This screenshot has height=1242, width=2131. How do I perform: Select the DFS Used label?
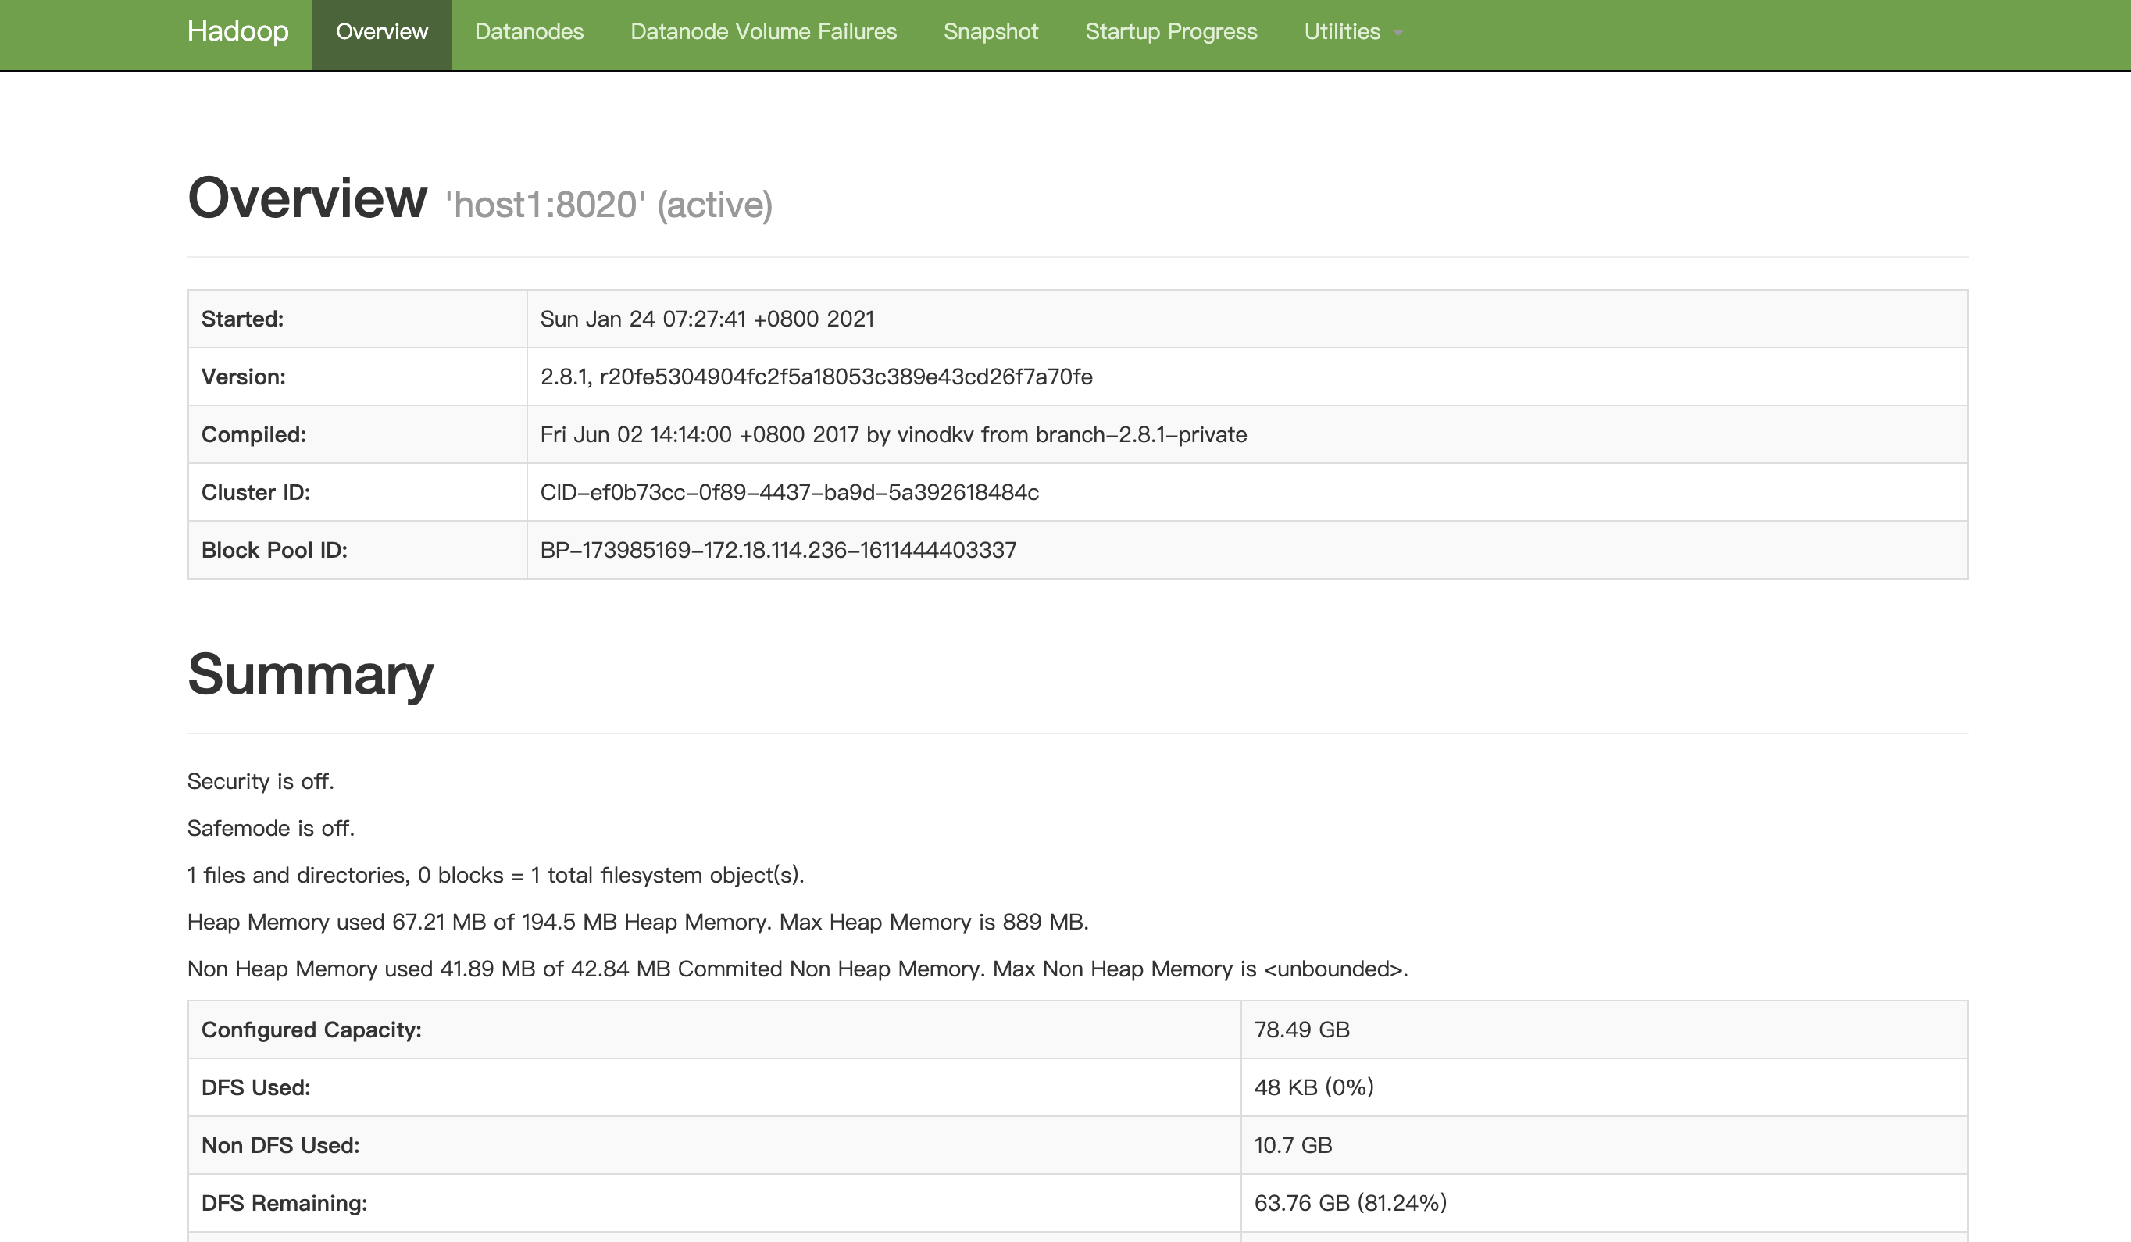click(x=255, y=1087)
